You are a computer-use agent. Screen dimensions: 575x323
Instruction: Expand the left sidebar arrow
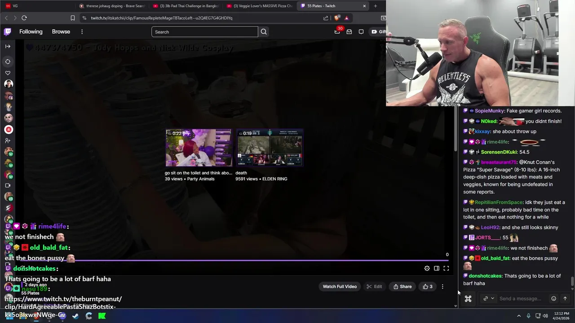point(8,46)
